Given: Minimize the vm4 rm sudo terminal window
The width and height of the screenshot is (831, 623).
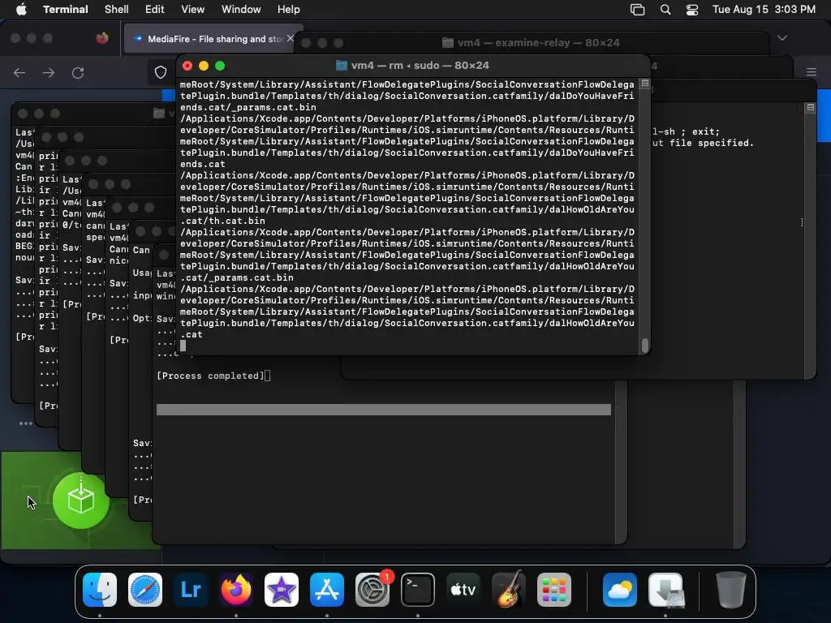Looking at the screenshot, I should pos(204,66).
